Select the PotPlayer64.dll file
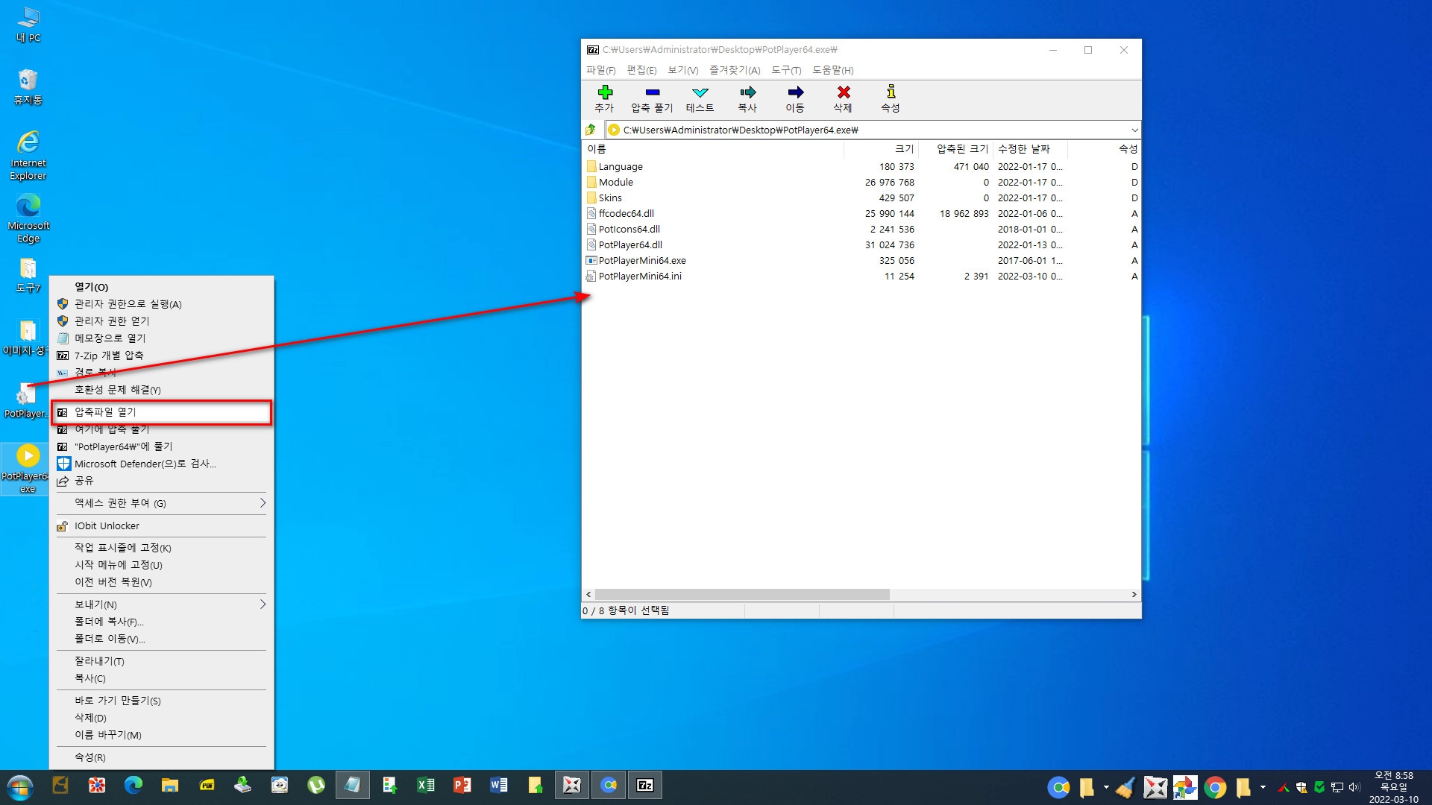Image resolution: width=1432 pixels, height=805 pixels. point(861,244)
